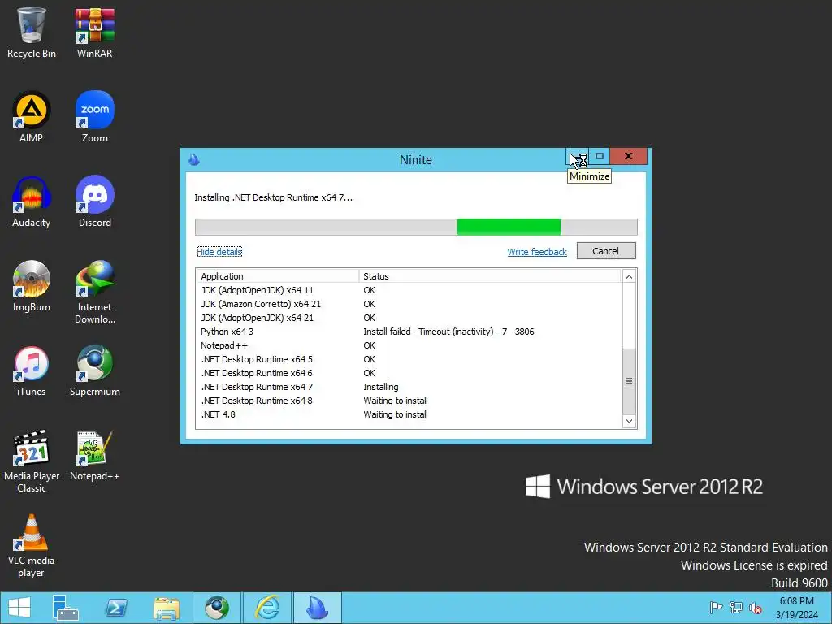Select the VLC media player shortcut

click(x=32, y=546)
